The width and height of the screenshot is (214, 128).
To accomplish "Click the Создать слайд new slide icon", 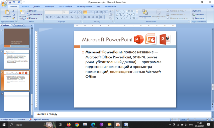I will [22, 12].
